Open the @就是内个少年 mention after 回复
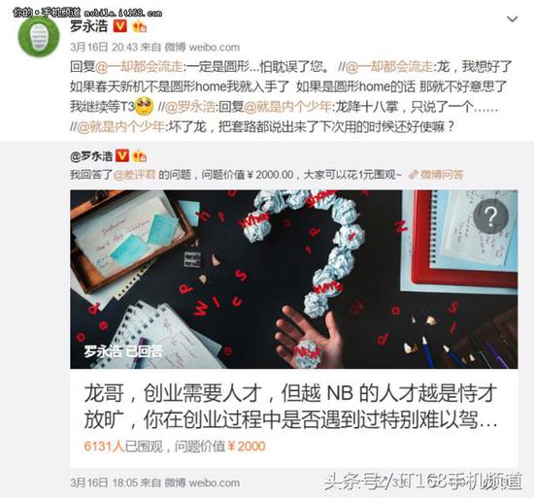The image size is (534, 498). (287, 107)
